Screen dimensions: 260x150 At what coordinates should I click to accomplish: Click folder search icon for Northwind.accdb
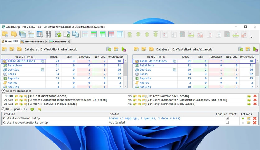[116, 49]
